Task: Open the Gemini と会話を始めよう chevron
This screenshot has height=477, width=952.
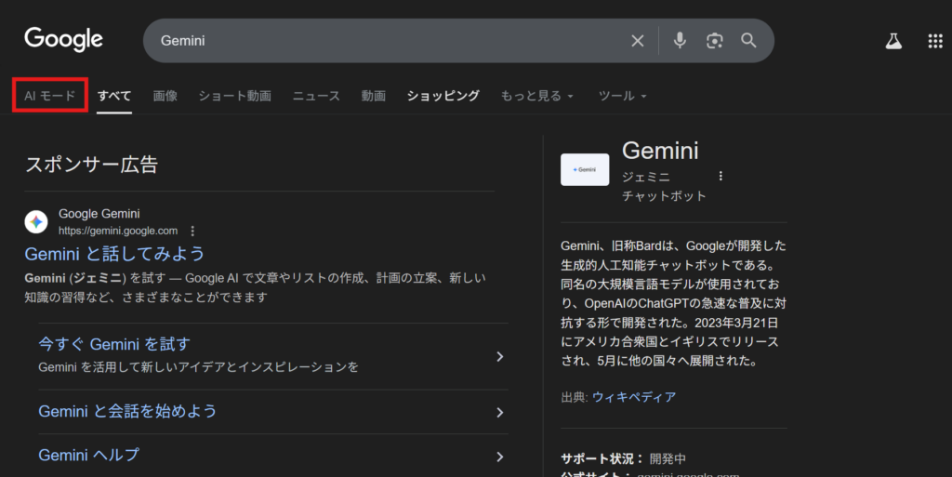Action: tap(499, 412)
